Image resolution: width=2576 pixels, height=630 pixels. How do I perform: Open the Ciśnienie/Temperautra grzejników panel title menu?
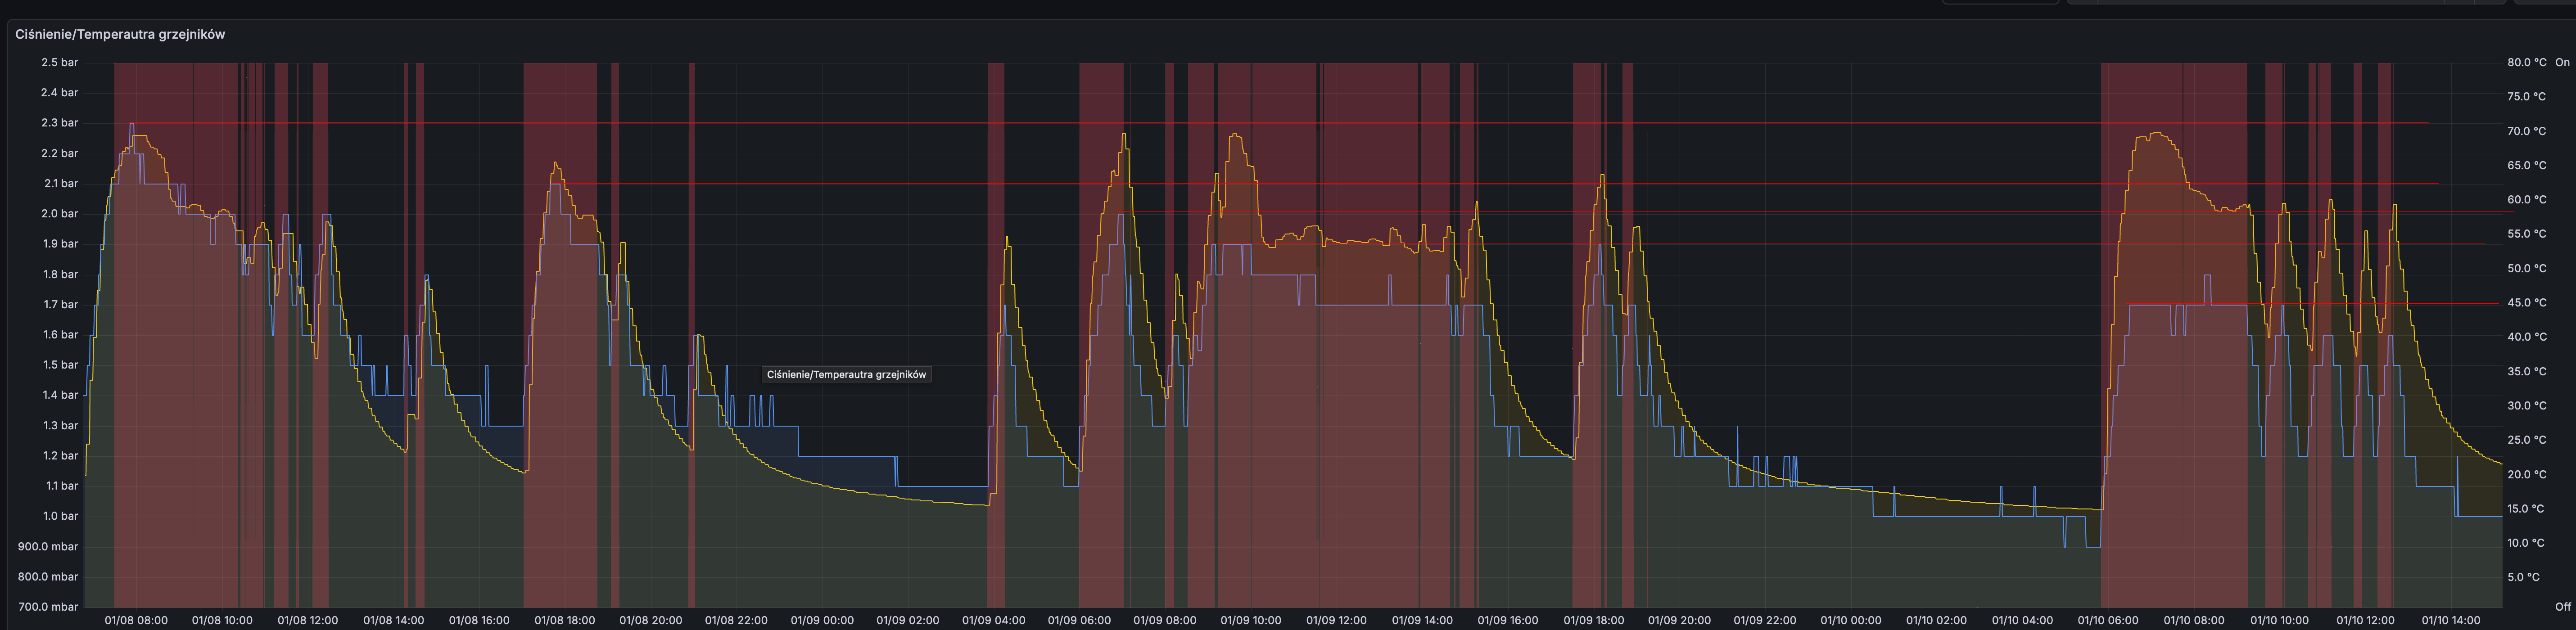click(120, 34)
